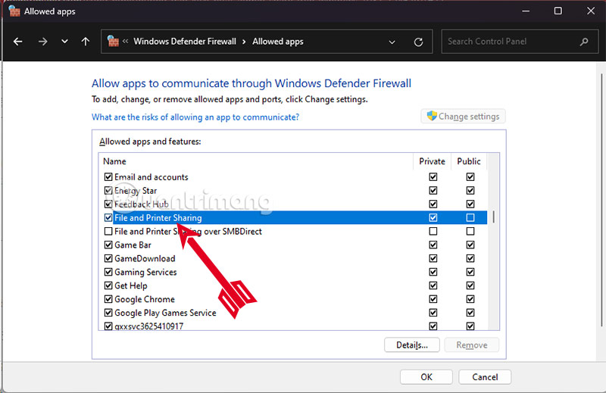Enable Public for File and Printer Sharing
606x393 pixels.
470,217
